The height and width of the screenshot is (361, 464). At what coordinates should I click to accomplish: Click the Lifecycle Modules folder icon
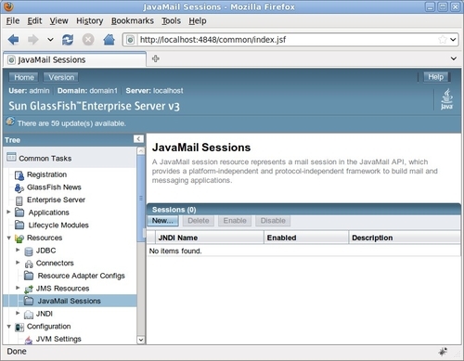[19, 225]
